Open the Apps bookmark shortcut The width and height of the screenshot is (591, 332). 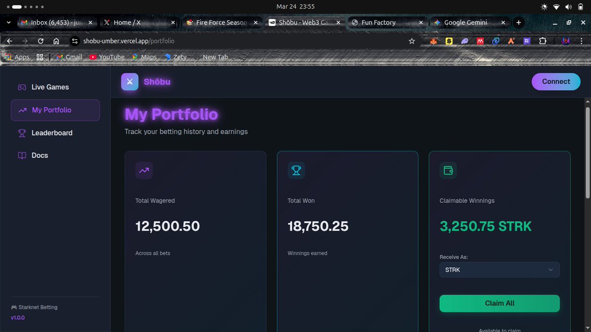(x=17, y=57)
